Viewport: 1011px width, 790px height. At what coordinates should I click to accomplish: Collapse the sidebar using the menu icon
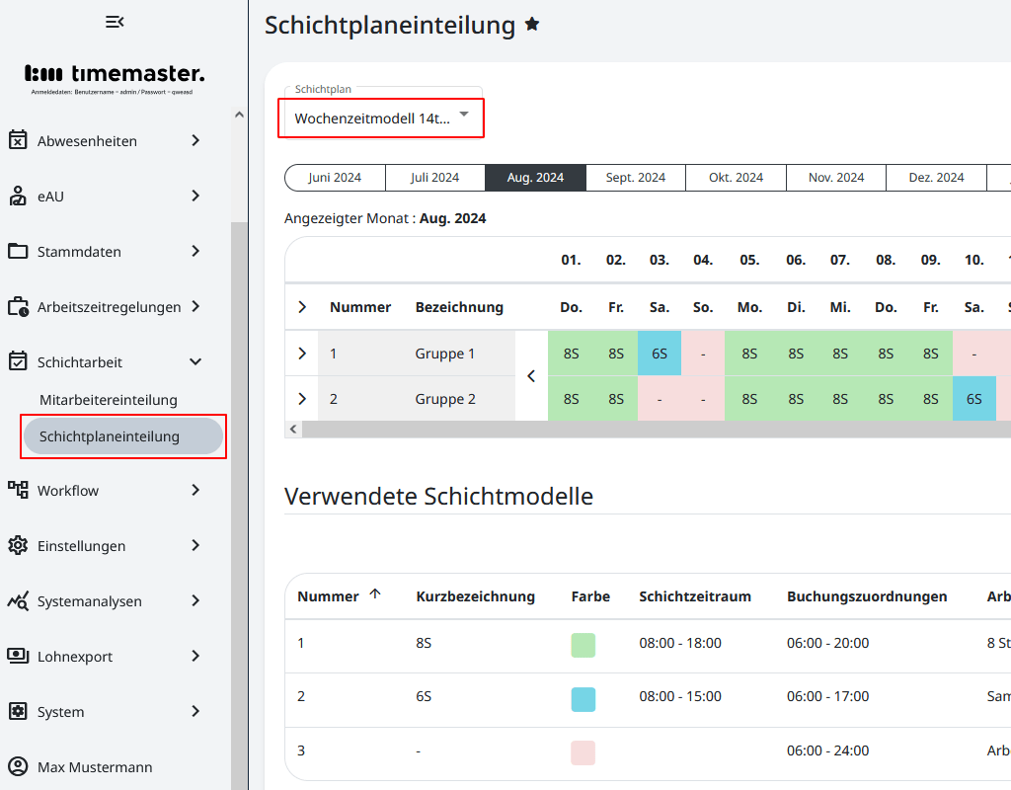pyautogui.click(x=115, y=22)
